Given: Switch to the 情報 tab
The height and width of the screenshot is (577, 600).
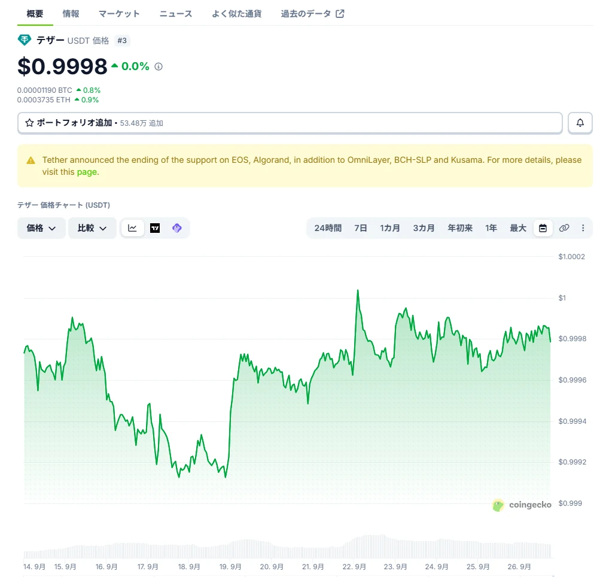Looking at the screenshot, I should point(71,14).
